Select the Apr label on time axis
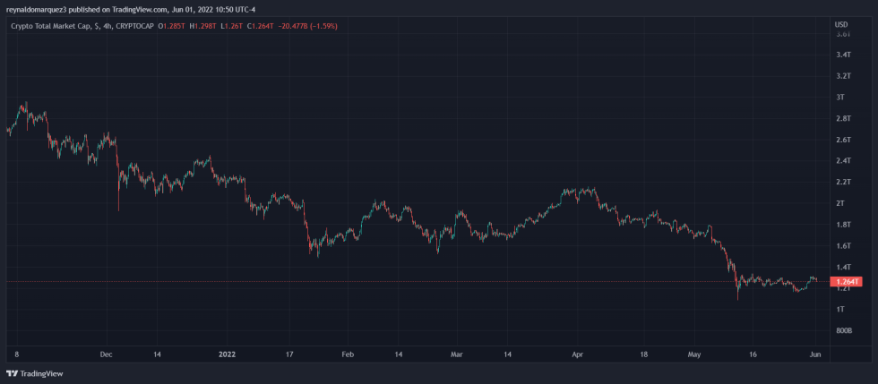 (578, 354)
